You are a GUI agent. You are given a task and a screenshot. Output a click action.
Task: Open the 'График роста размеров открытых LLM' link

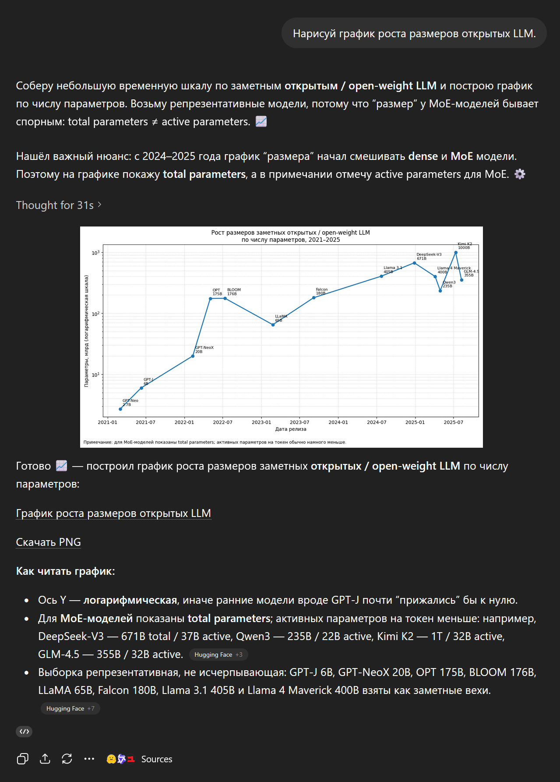click(x=113, y=513)
